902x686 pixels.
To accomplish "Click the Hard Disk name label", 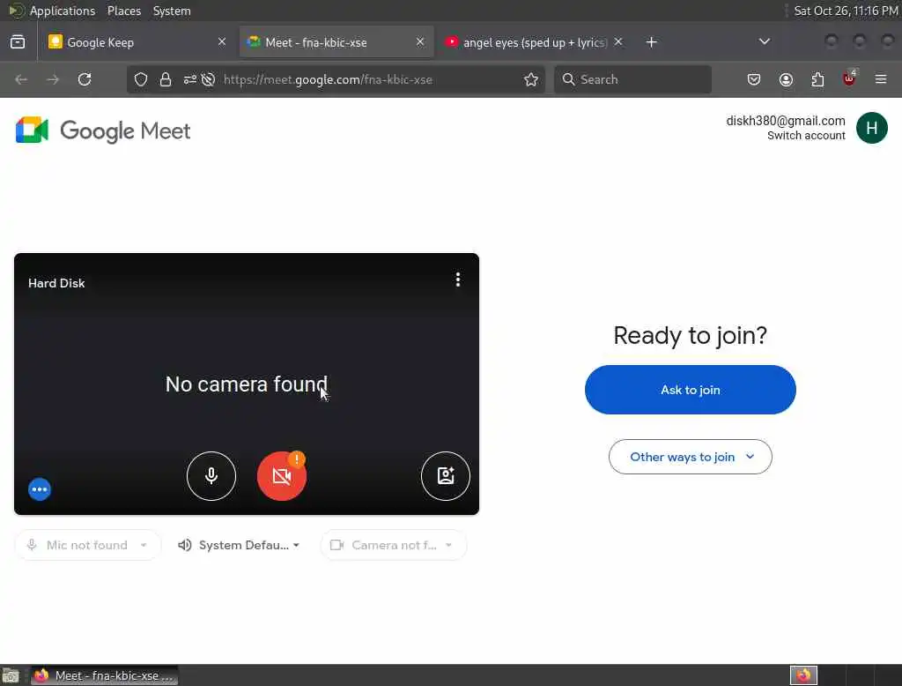I will point(56,283).
